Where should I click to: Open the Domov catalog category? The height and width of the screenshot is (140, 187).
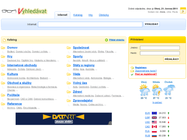coord(12,48)
